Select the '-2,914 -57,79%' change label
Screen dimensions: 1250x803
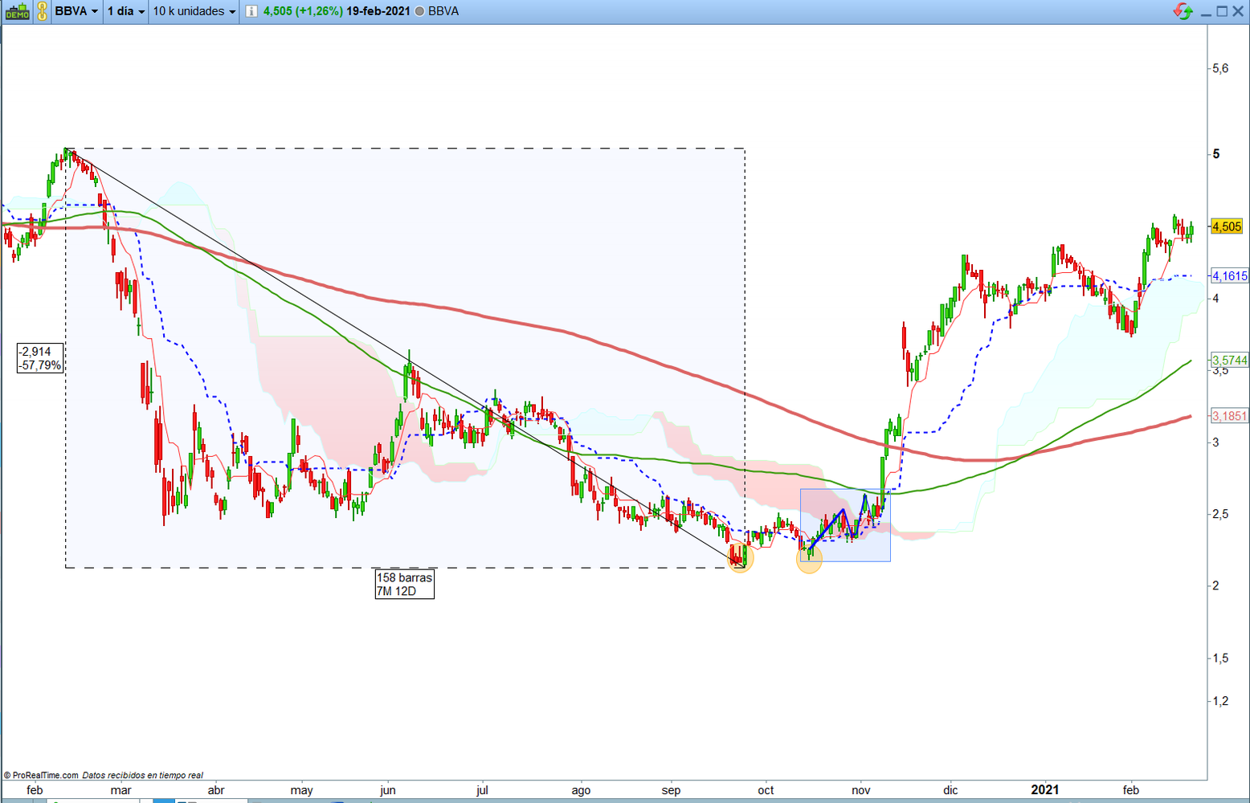click(x=40, y=358)
